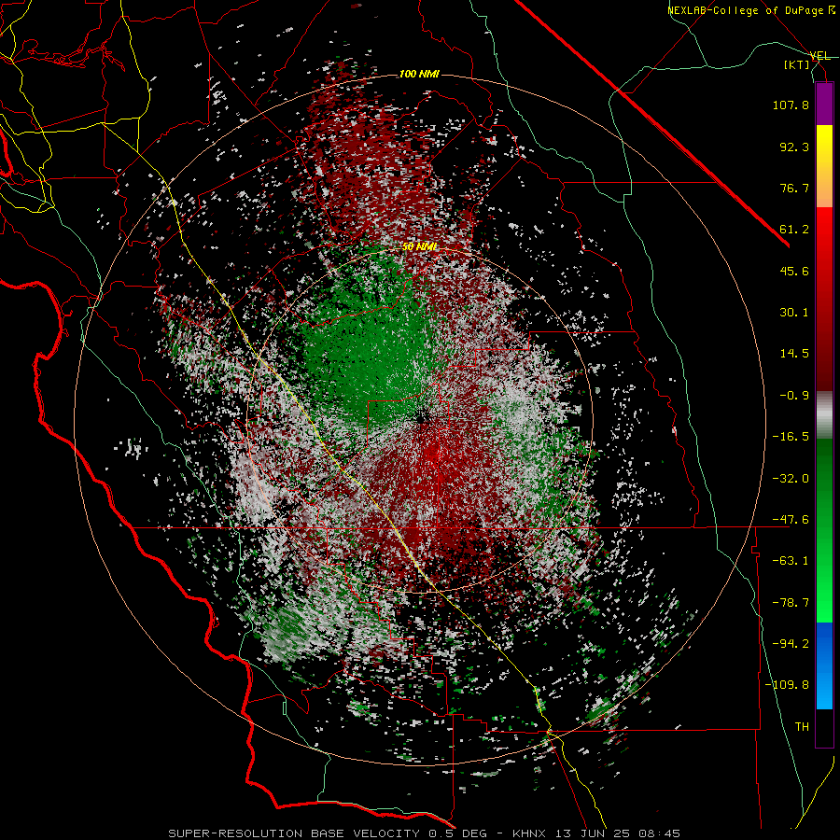
Task: Click the -94.2 velocity legend value
Action: pos(791,644)
